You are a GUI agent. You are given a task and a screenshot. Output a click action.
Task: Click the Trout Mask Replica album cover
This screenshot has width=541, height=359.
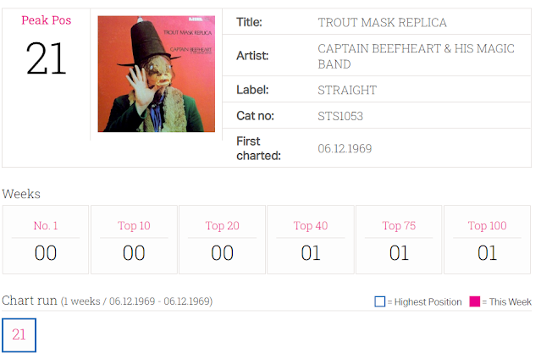[157, 74]
